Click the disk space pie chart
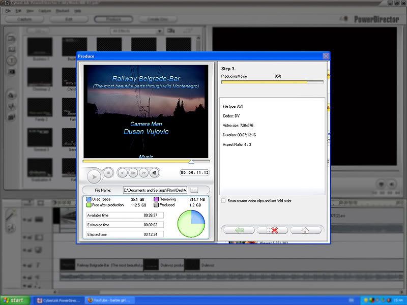Screen dimensions: 407x305 (191, 224)
